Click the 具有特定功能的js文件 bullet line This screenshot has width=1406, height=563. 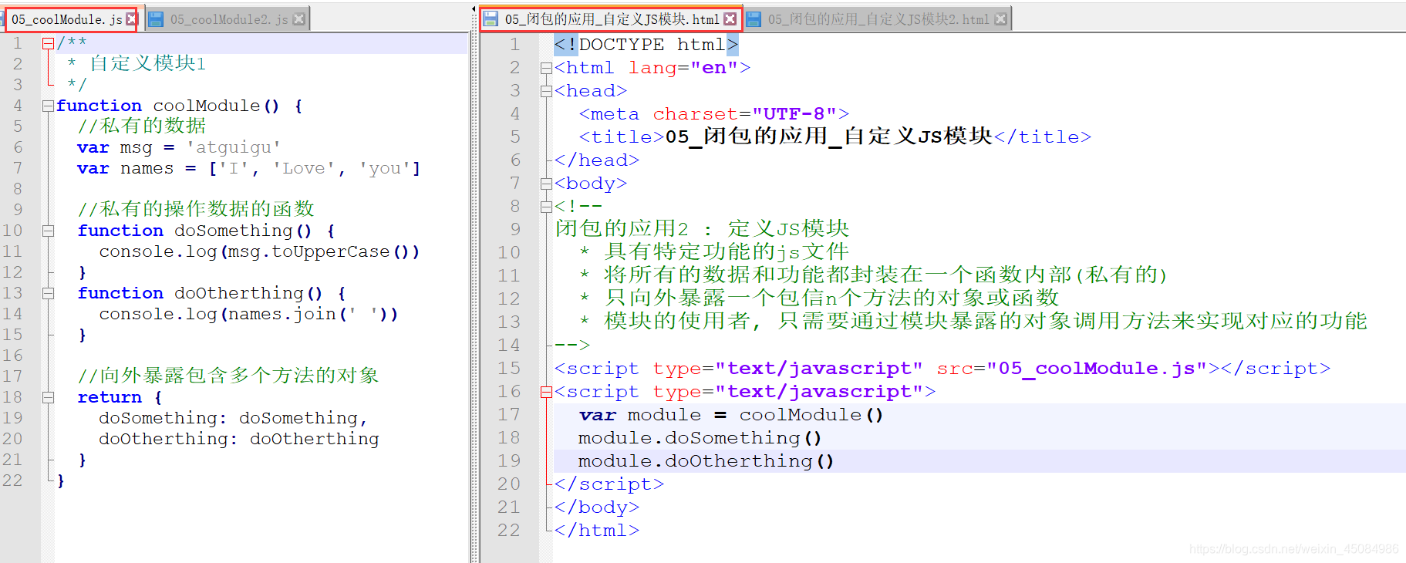point(714,252)
